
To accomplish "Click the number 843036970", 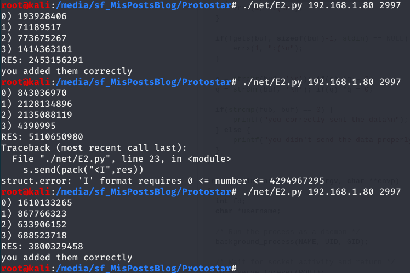I will pos(42,93).
